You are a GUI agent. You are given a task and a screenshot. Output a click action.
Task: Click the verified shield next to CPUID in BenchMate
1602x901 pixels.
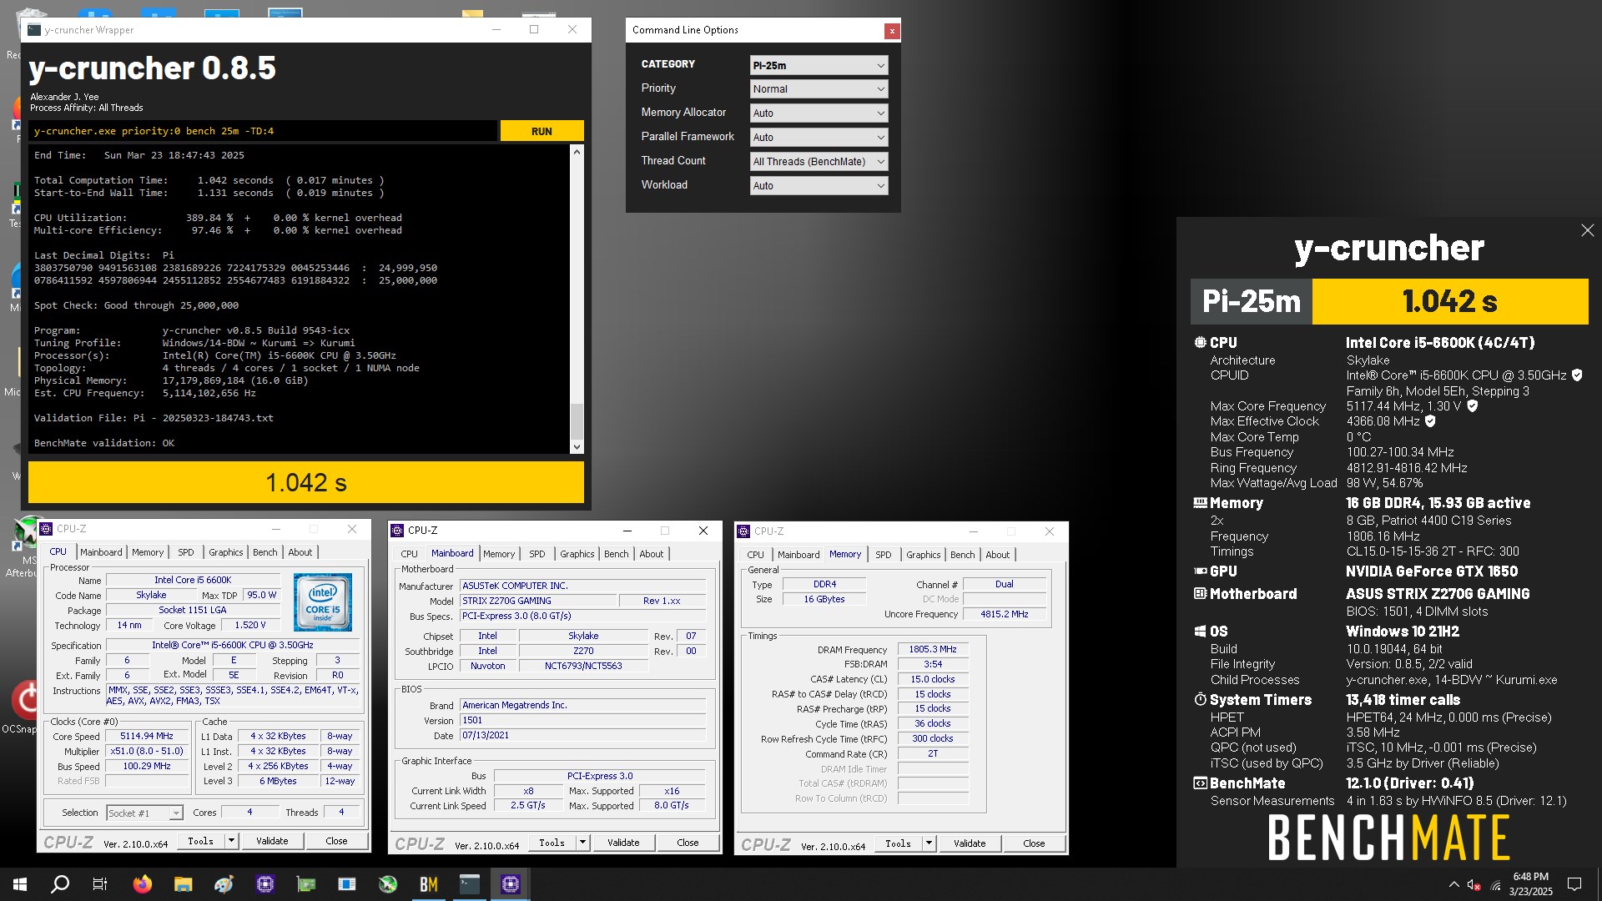coord(1577,375)
